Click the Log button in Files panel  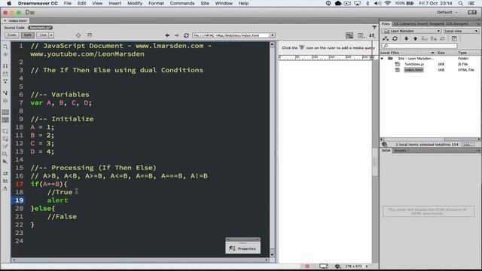468,145
